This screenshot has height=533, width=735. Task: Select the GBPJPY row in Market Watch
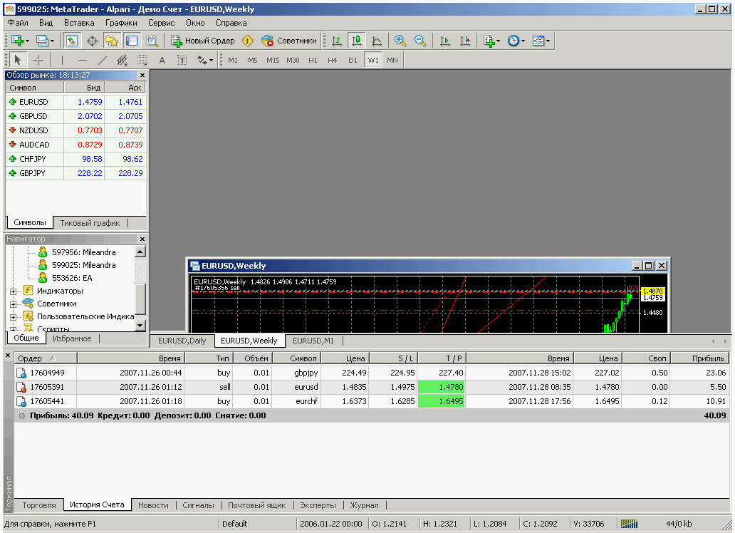[33, 173]
